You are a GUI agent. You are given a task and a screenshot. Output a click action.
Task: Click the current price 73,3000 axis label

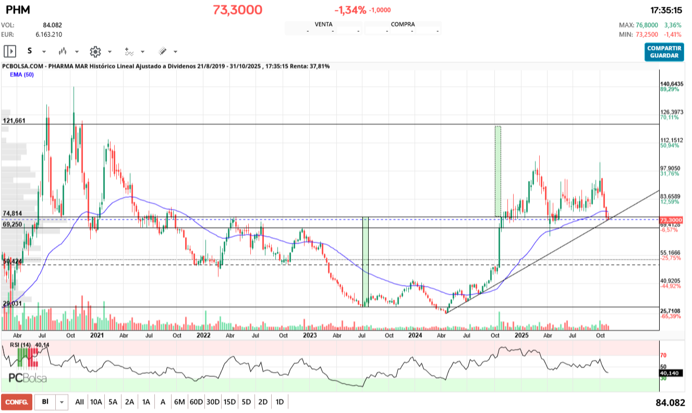tap(672, 220)
